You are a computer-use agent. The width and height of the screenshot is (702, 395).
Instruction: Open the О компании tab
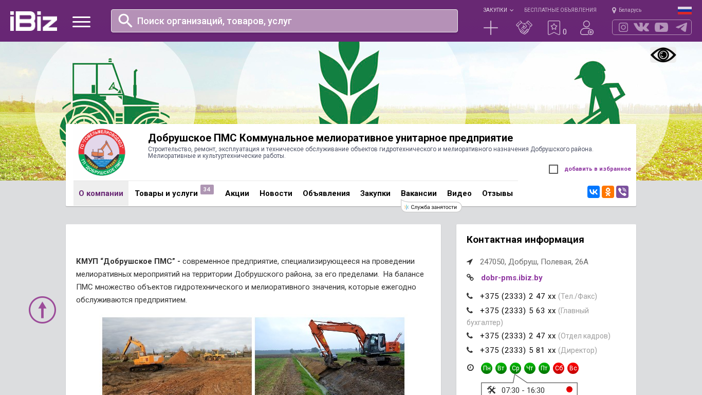coord(101,193)
